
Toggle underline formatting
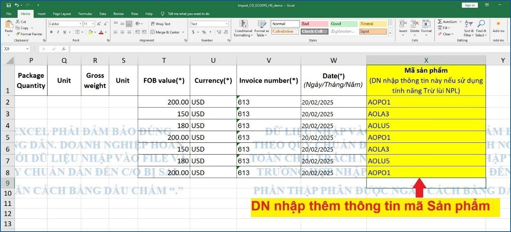click(x=64, y=32)
